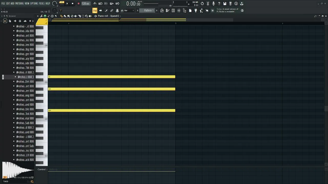Viewport: 328px width, 184px height.
Task: Toggle loop recording
Action: [x=117, y=4]
